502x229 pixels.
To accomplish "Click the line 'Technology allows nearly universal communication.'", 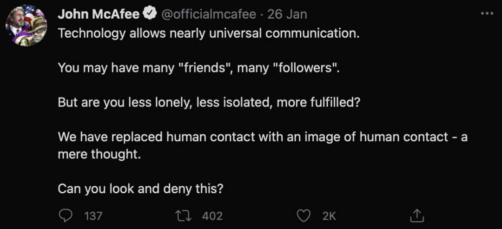I will click(x=209, y=33).
